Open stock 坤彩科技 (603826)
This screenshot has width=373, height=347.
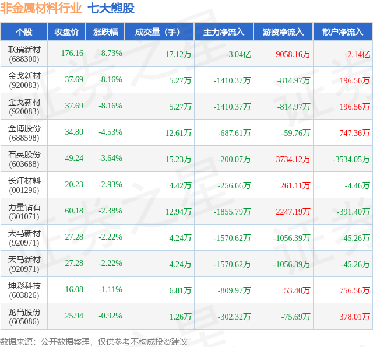tap(24, 290)
